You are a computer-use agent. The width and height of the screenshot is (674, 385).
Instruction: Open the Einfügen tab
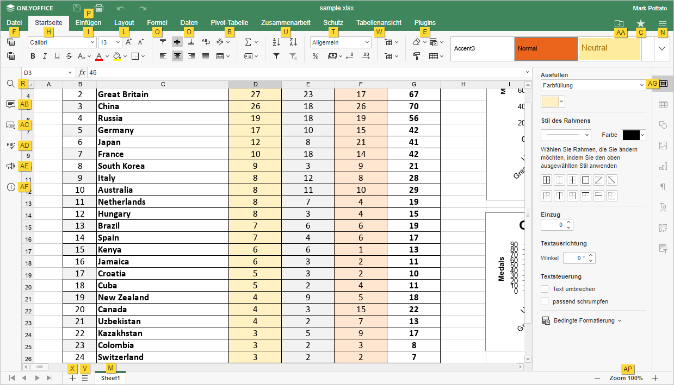pos(88,23)
